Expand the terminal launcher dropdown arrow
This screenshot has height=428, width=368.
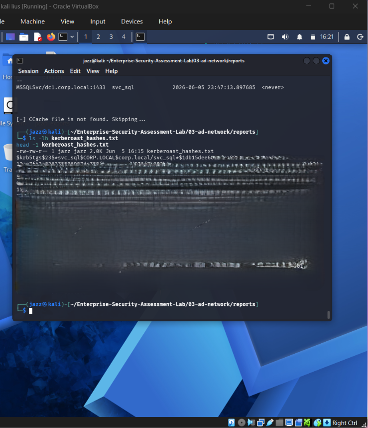coord(72,37)
